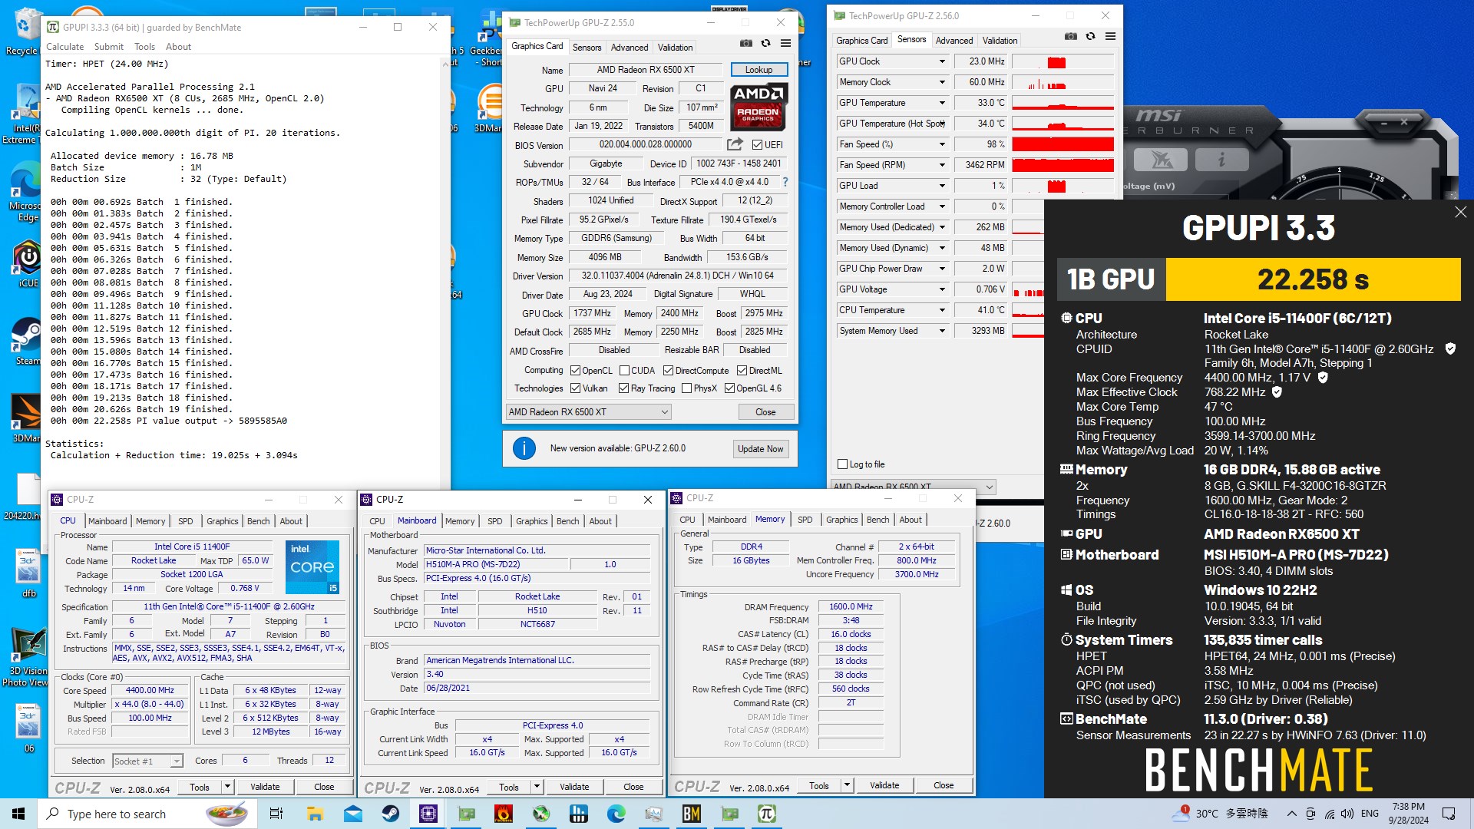Click the Fan Speed (%) red sensor graph
The height and width of the screenshot is (829, 1474).
click(x=1063, y=144)
